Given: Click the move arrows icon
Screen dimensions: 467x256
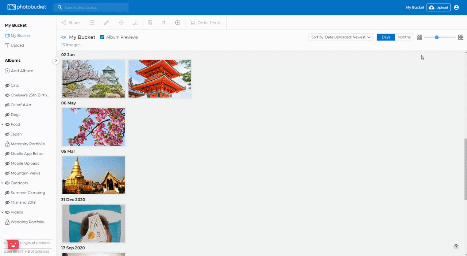Looking at the screenshot, I should pos(121,23).
